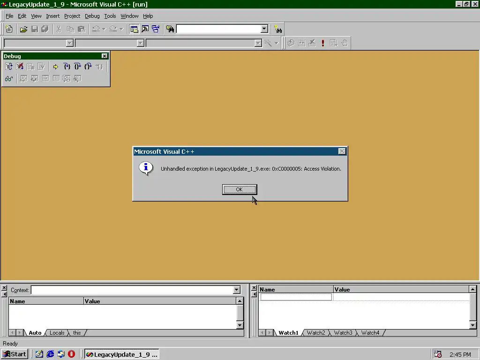Screen dimensions: 480x360
Task: Open the Insert menu
Action: pyautogui.click(x=52, y=16)
